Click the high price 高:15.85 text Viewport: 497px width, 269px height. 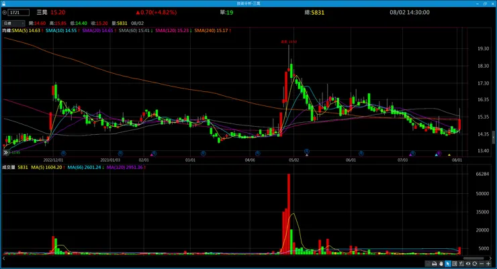58,23
